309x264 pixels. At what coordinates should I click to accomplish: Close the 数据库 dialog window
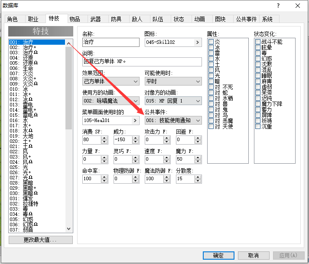click(298, 6)
